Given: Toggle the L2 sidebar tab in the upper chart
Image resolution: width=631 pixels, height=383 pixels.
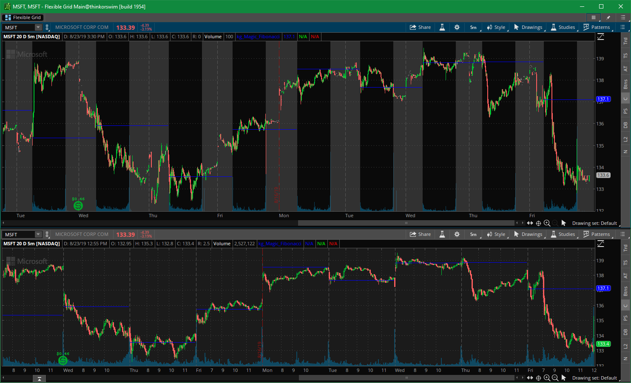Looking at the screenshot, I should point(625,139).
